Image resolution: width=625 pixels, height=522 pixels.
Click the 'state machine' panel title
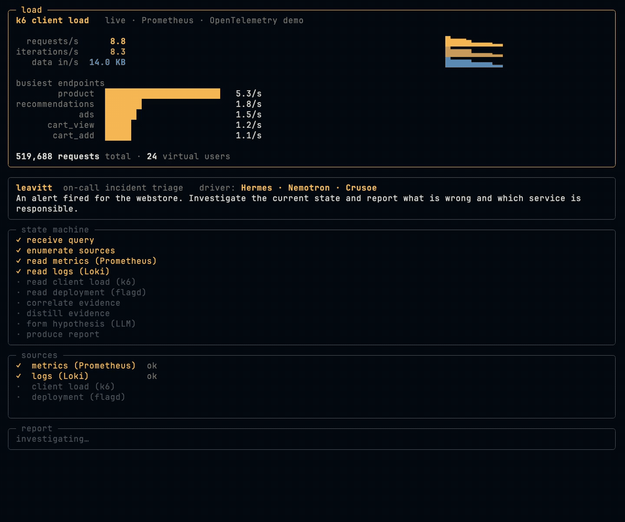click(55, 229)
